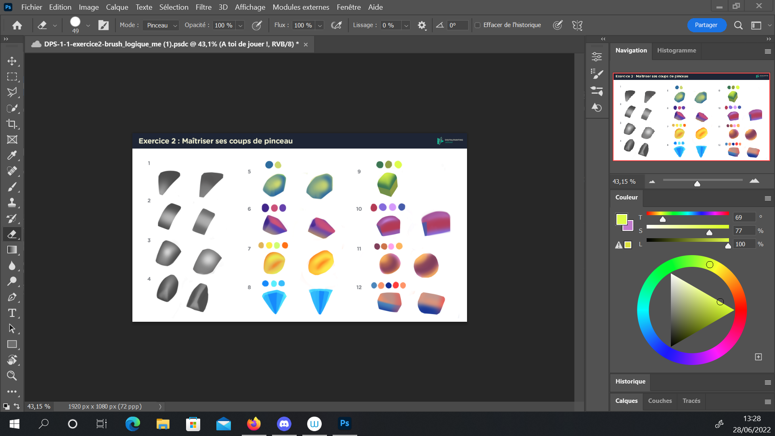Switch to the Histogramme tab

(677, 50)
